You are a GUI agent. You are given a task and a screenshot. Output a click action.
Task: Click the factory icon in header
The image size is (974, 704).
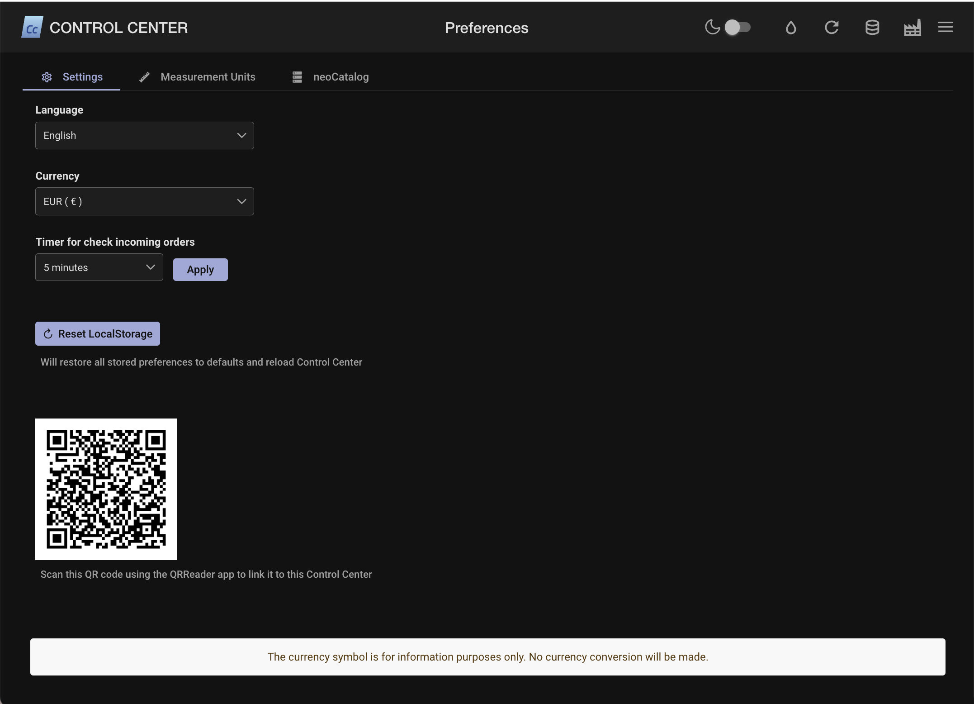point(912,28)
